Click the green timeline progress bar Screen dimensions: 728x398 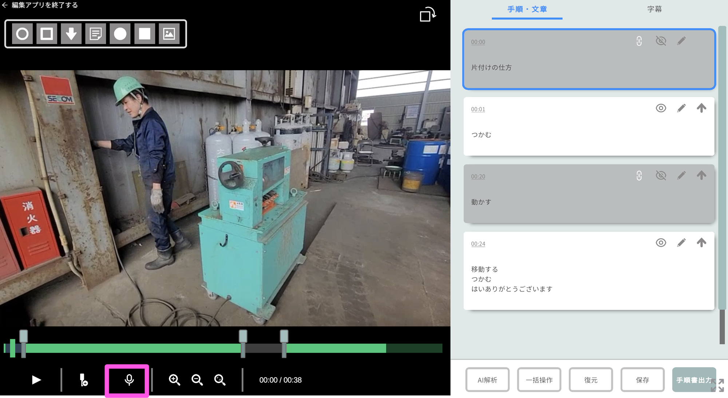(131, 348)
